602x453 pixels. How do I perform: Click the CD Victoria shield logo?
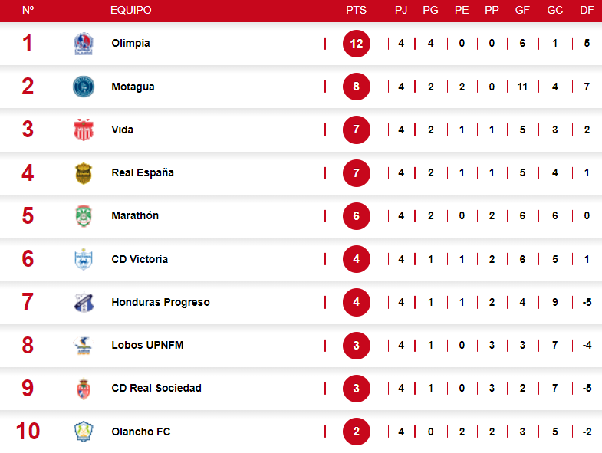pyautogui.click(x=83, y=259)
